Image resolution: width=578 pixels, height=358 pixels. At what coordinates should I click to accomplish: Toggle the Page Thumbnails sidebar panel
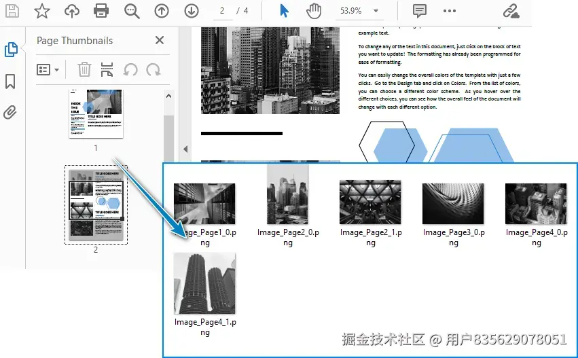coord(11,50)
